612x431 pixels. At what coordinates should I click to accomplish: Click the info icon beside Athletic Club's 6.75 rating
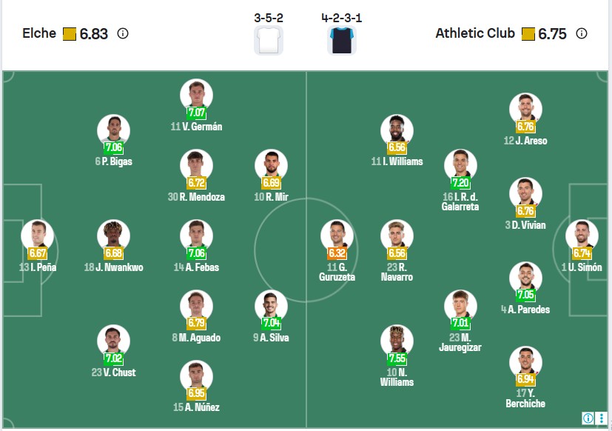coord(582,33)
